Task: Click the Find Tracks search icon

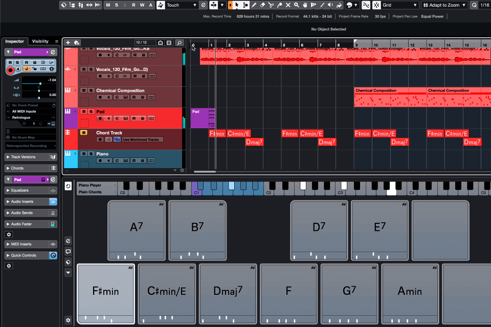Action: [x=180, y=42]
